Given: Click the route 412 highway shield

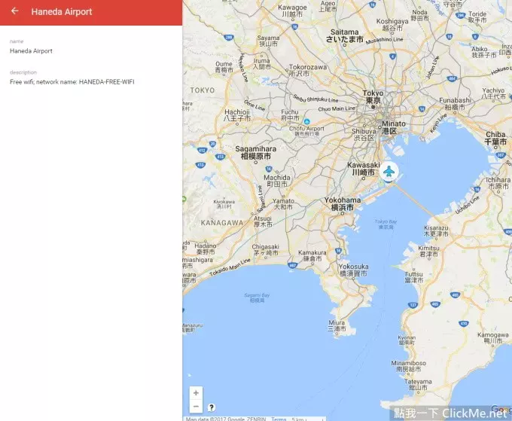Looking at the screenshot, I should coord(202,150).
